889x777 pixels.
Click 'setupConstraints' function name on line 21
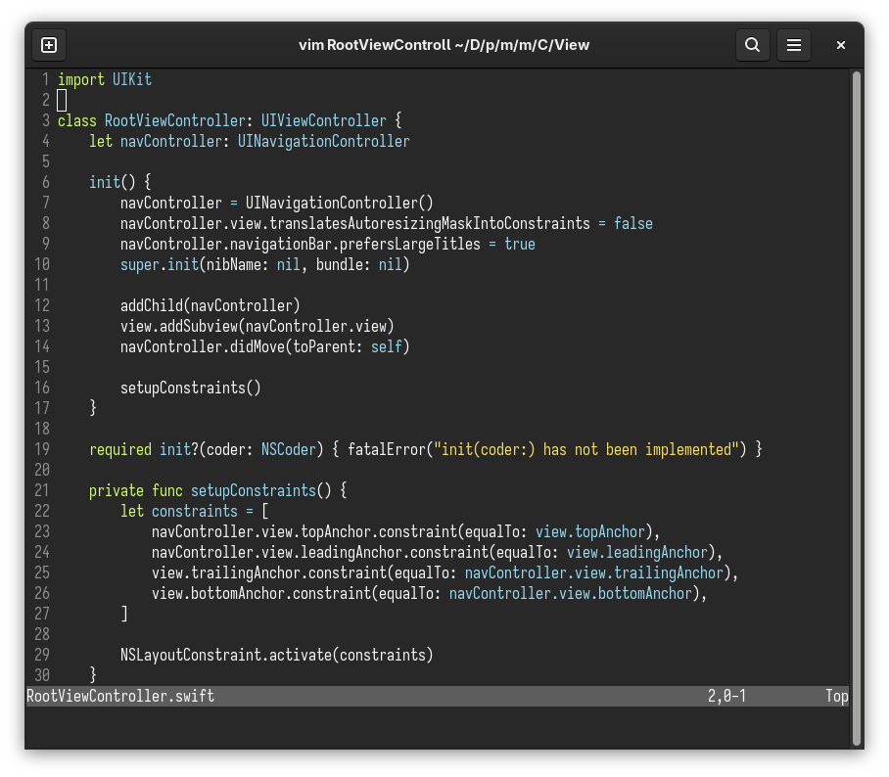coord(253,491)
